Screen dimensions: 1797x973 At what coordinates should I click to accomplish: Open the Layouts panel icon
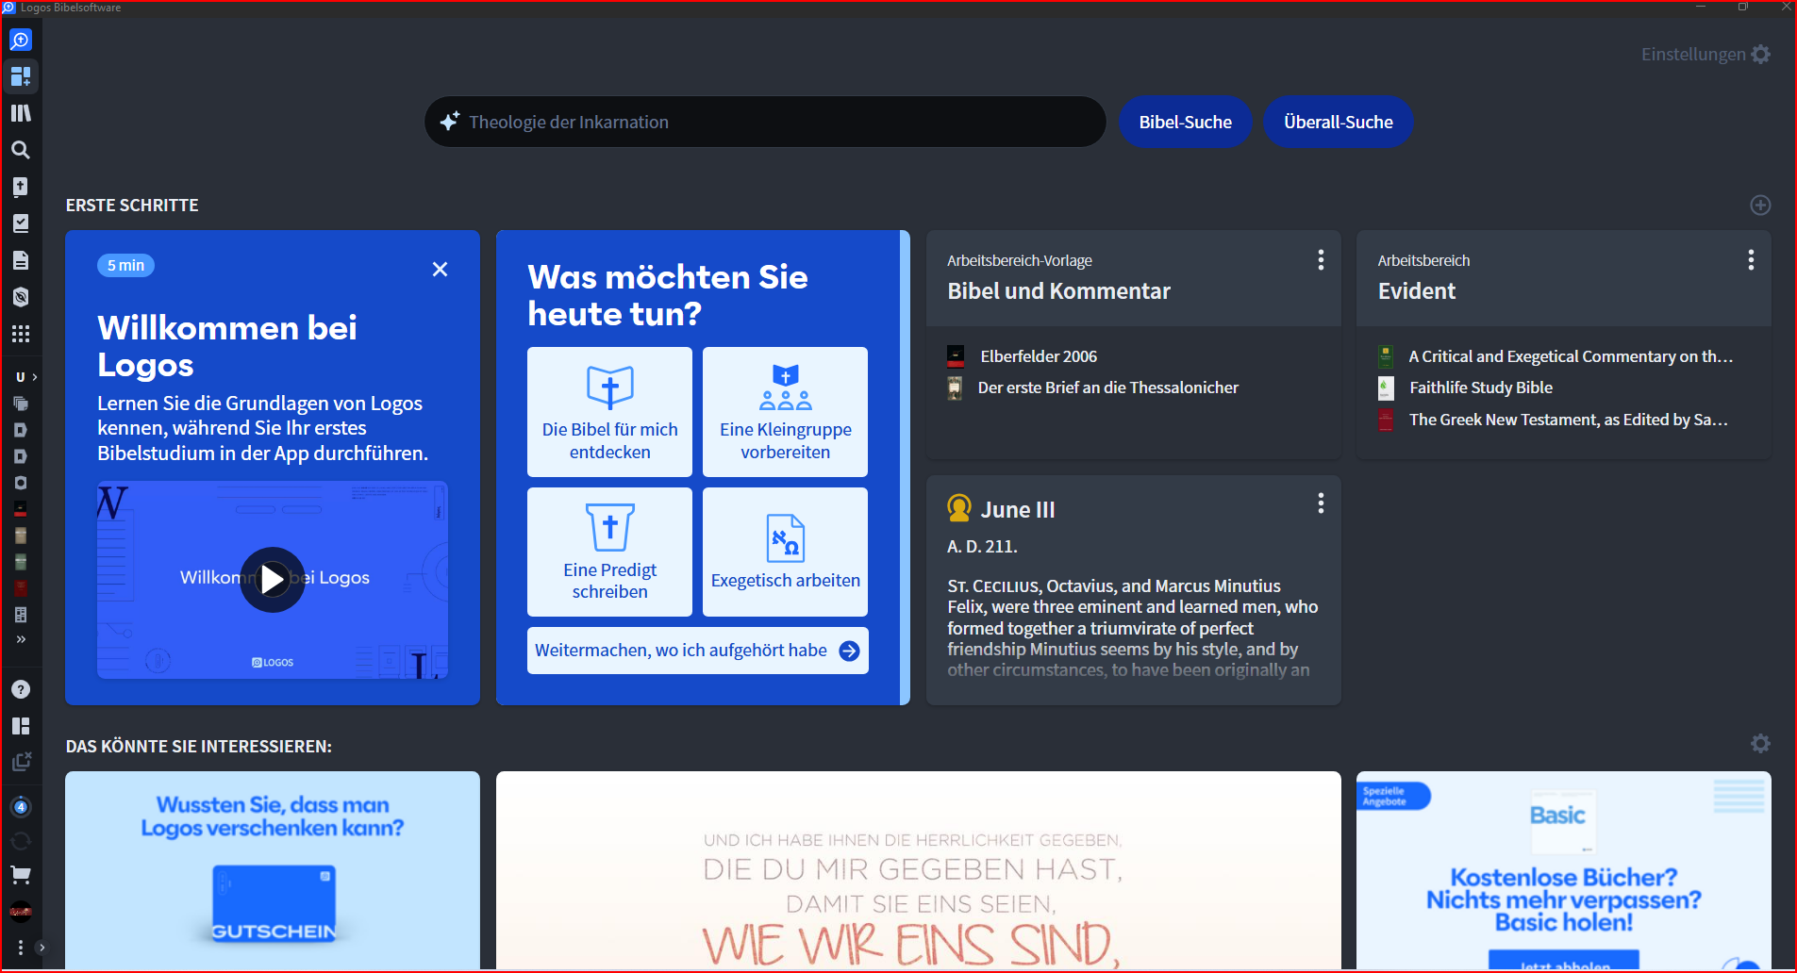coord(21,726)
